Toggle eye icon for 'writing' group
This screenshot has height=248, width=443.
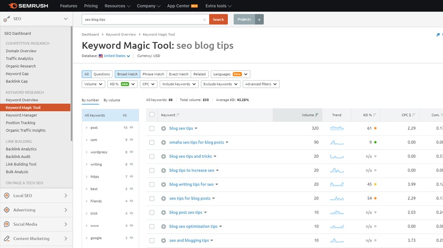click(x=132, y=164)
